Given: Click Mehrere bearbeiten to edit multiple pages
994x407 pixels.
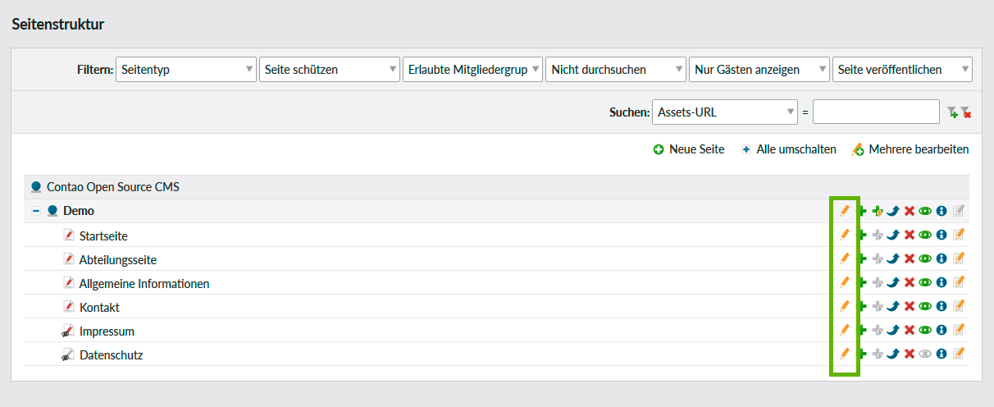Looking at the screenshot, I should (910, 149).
